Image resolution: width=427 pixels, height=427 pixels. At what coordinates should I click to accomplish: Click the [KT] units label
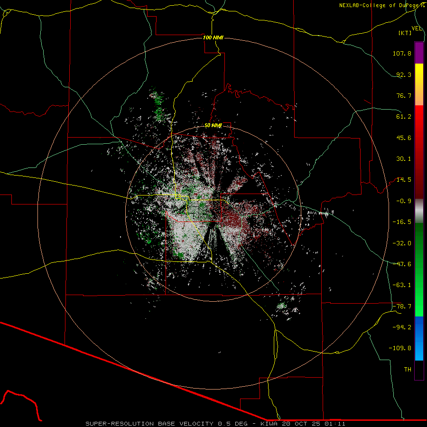pos(405,33)
